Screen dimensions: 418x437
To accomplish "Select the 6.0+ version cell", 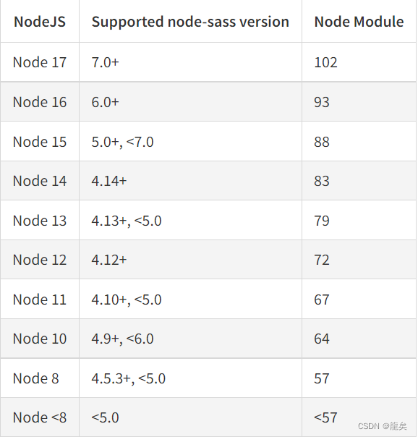I will [105, 102].
